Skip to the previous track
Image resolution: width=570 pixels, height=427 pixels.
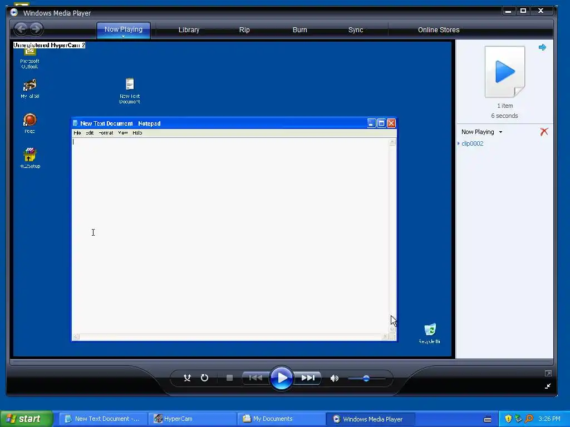[x=255, y=378]
